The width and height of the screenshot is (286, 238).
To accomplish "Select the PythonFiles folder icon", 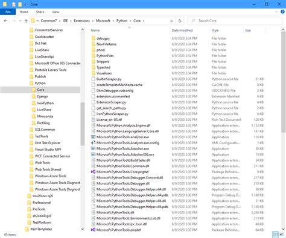I will (94, 56).
